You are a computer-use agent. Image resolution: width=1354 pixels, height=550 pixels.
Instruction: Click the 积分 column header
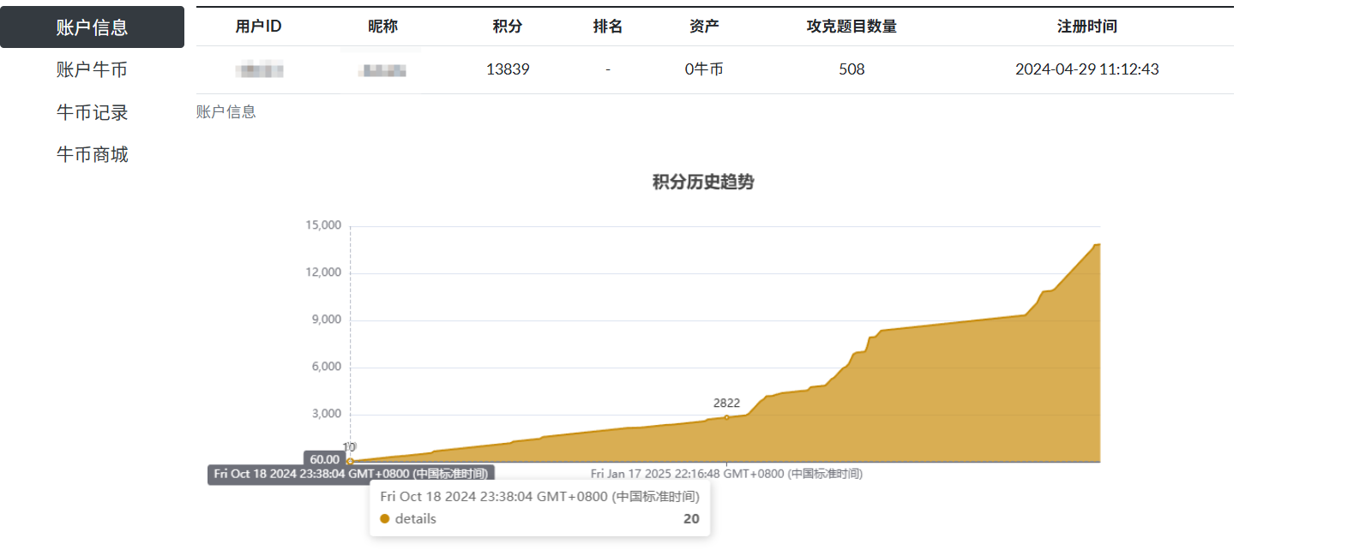point(507,27)
